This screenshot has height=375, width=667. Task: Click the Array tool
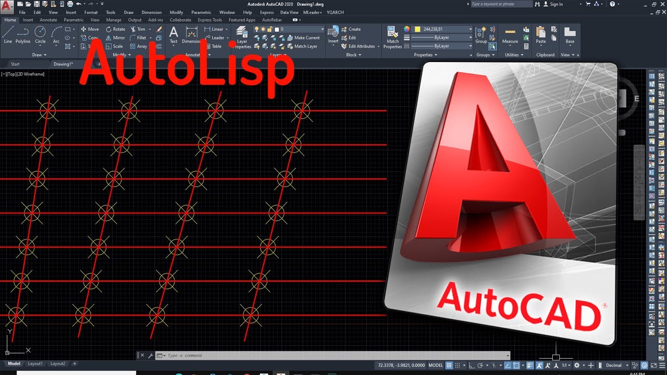tap(139, 46)
